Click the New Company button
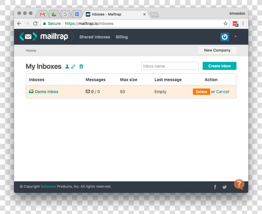262x214 pixels. click(217, 50)
